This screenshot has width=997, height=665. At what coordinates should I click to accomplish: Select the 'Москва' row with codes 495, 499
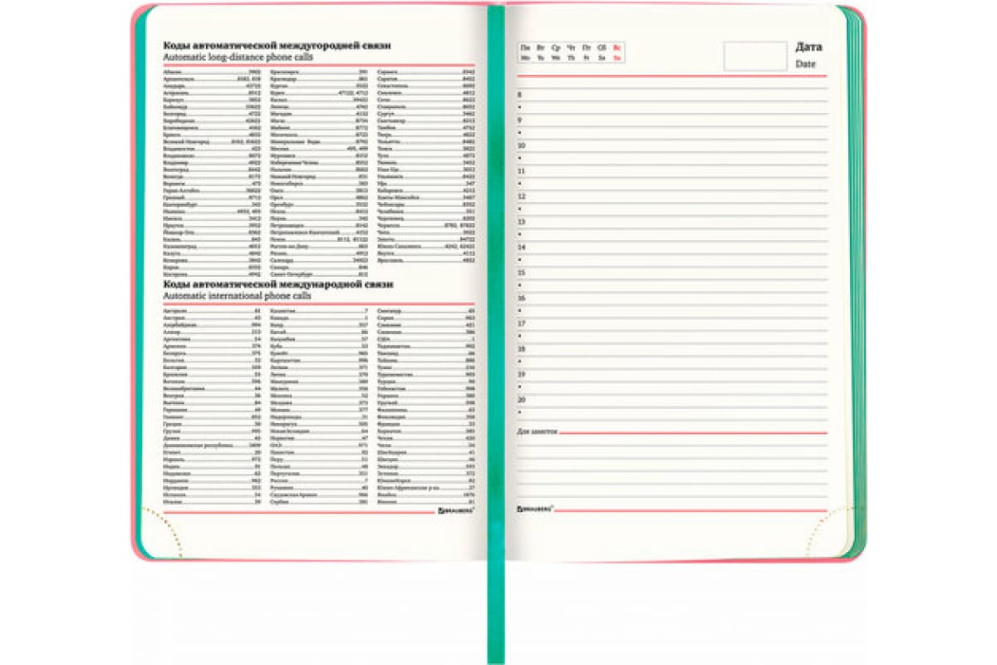point(319,148)
